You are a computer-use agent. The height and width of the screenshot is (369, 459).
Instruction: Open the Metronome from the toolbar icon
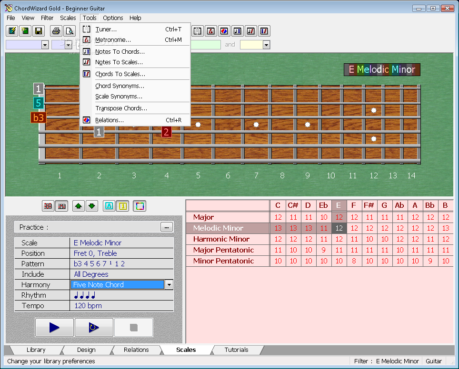coord(211,31)
